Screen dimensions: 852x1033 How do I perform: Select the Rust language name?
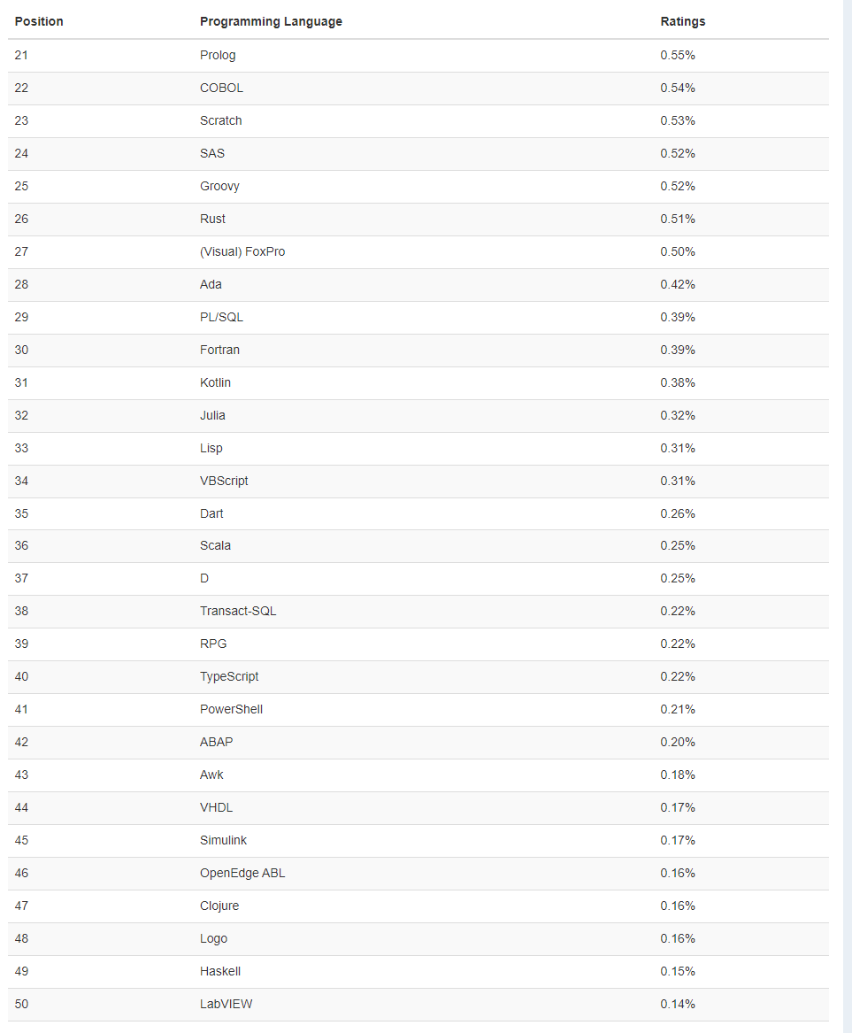pos(212,219)
